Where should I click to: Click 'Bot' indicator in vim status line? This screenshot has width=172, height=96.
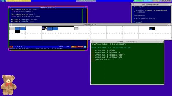coord(73,47)
